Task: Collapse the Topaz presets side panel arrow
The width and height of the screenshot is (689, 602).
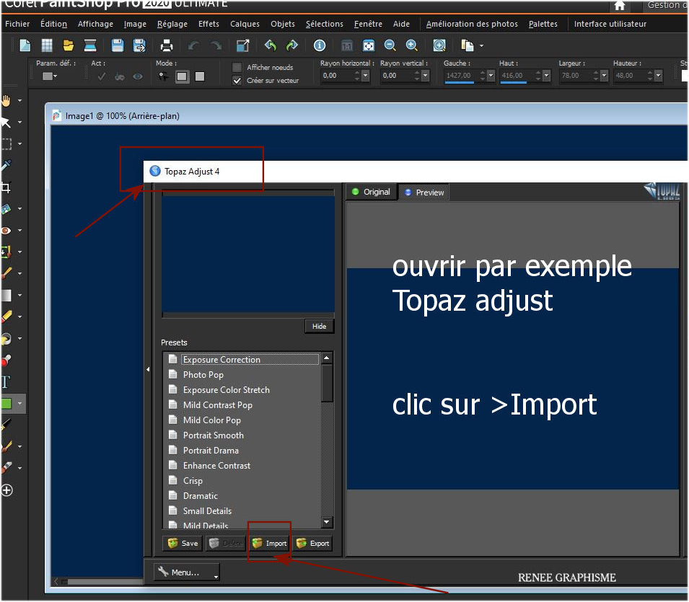Action: (148, 369)
